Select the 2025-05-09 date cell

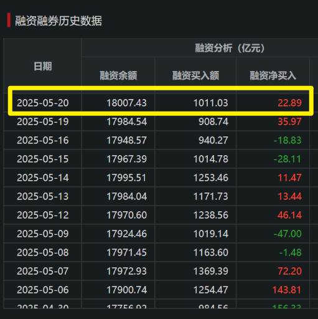pyautogui.click(x=43, y=234)
